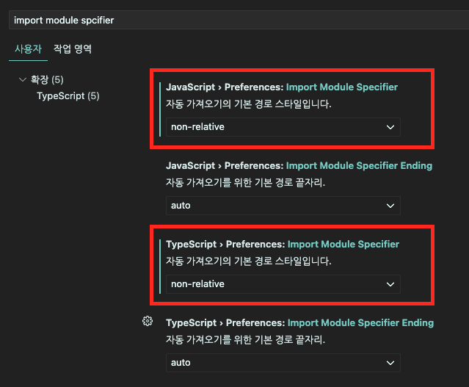Click JavaScript Import Module Specifier setting title
This screenshot has height=387, width=469.
click(282, 87)
